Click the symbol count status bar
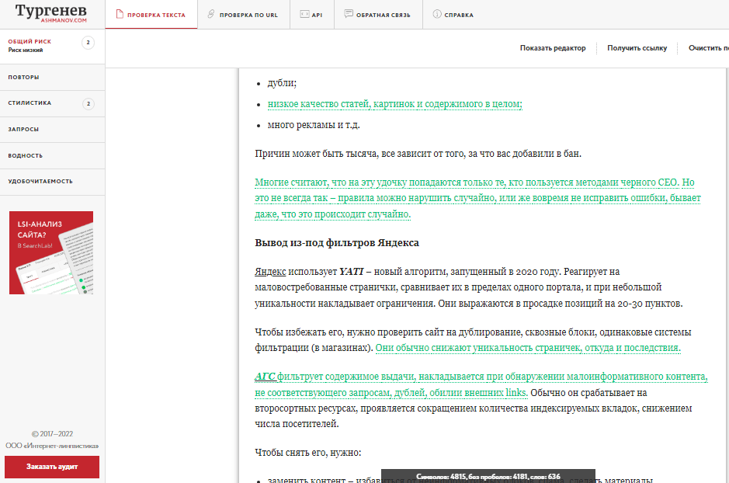 click(488, 476)
